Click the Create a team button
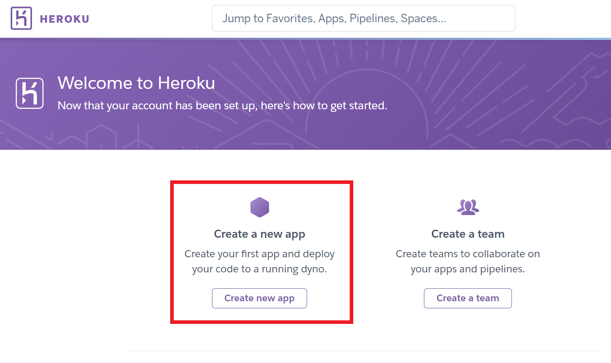611x363 pixels. click(467, 298)
